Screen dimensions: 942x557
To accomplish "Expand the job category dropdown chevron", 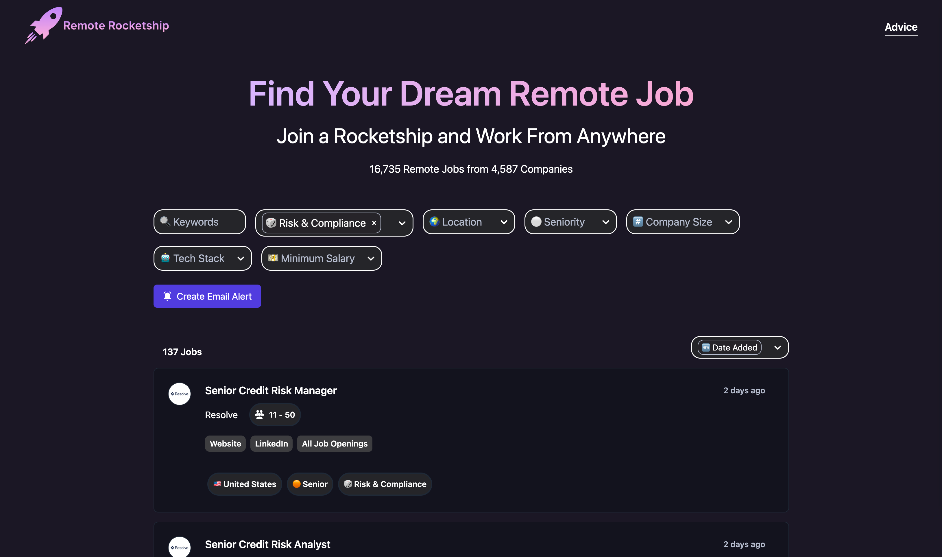I will [x=402, y=223].
